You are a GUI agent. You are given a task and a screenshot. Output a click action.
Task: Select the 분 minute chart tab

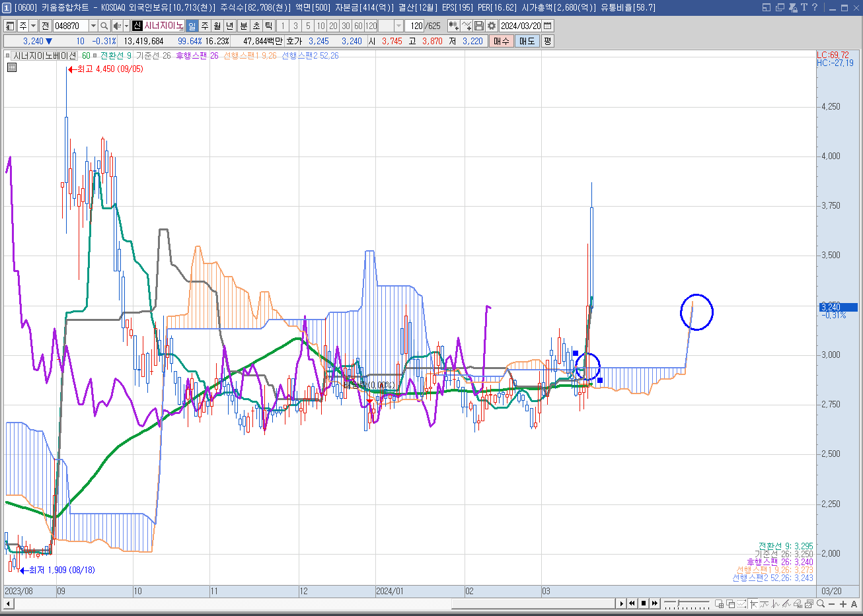(x=243, y=26)
